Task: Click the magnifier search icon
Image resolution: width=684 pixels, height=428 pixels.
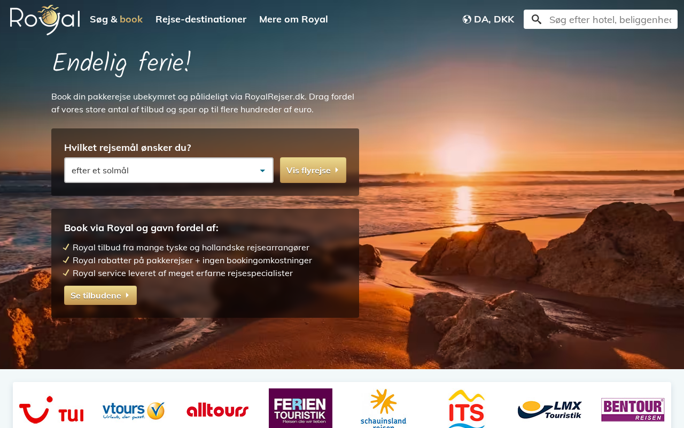Action: click(537, 19)
